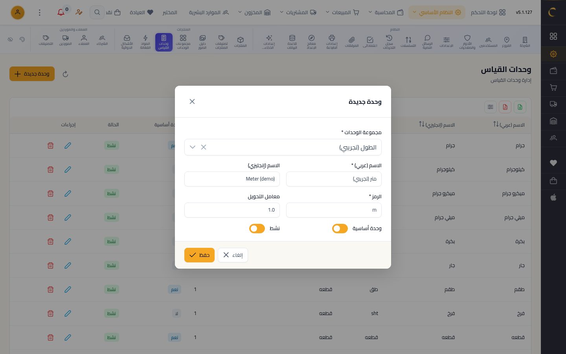The height and width of the screenshot is (354, 566).
Task: Close the وحدة جديدة dialog with X
Action: 192,101
